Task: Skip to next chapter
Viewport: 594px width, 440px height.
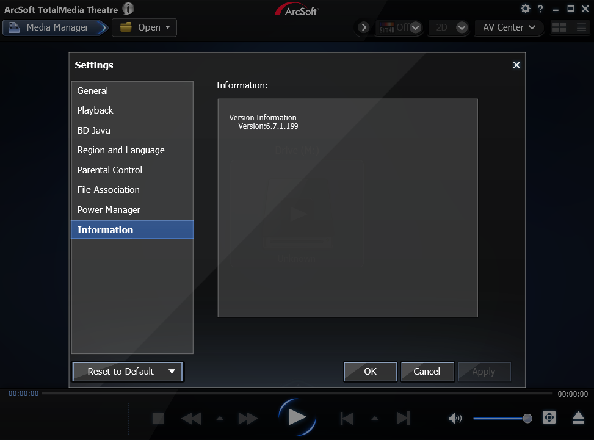Action: (x=404, y=419)
